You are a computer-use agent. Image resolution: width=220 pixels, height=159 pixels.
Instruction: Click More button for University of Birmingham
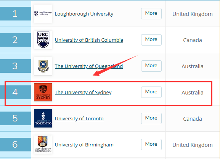point(151,145)
